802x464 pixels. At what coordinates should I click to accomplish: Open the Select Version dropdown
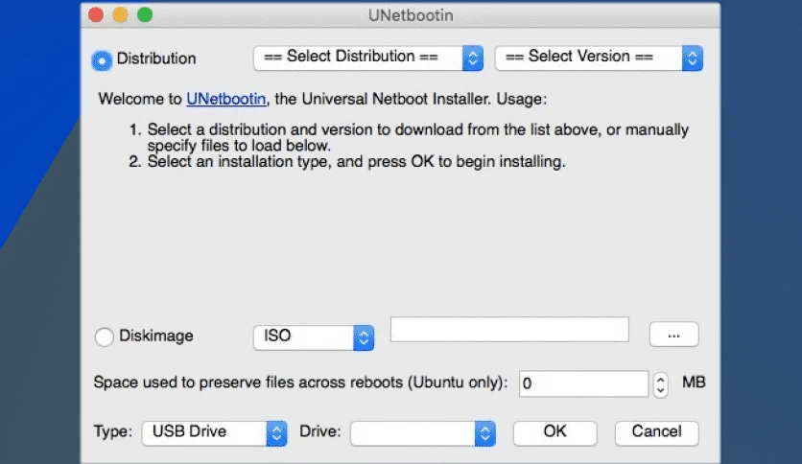pyautogui.click(x=599, y=58)
